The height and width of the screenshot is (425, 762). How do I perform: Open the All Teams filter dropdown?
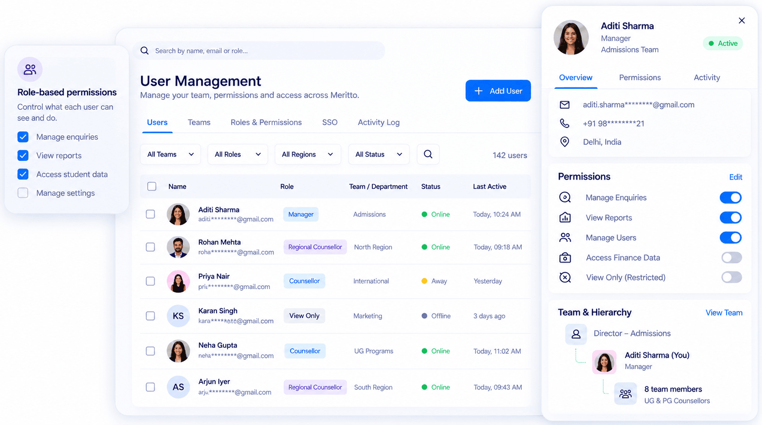pyautogui.click(x=170, y=154)
